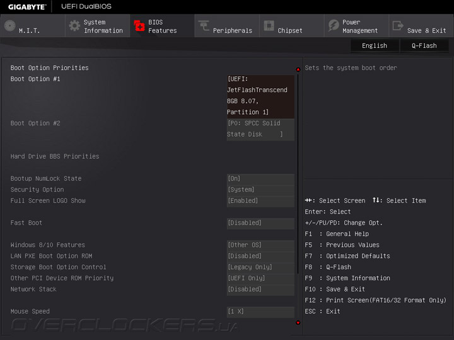Click the 'F12 : Print Screen' help line
This screenshot has height=340, width=454.
click(376, 300)
